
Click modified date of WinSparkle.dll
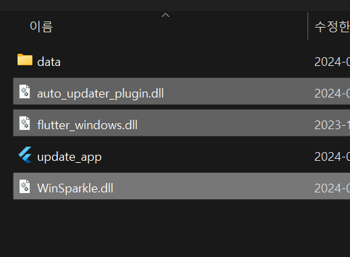click(x=332, y=188)
